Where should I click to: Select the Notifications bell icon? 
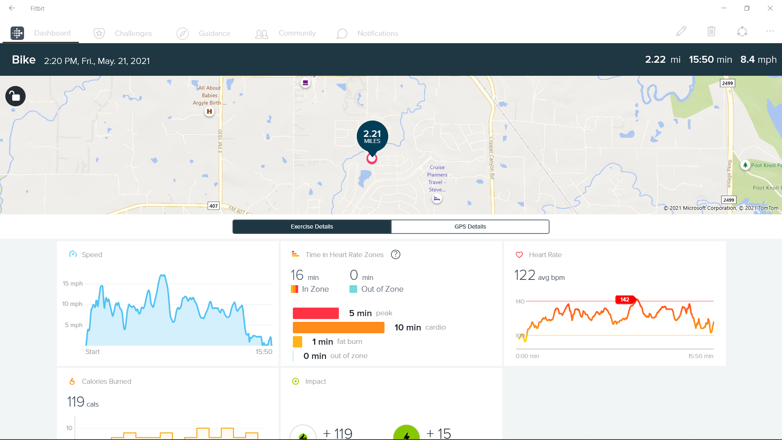(x=342, y=33)
